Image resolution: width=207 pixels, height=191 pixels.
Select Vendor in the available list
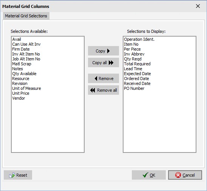(19, 98)
